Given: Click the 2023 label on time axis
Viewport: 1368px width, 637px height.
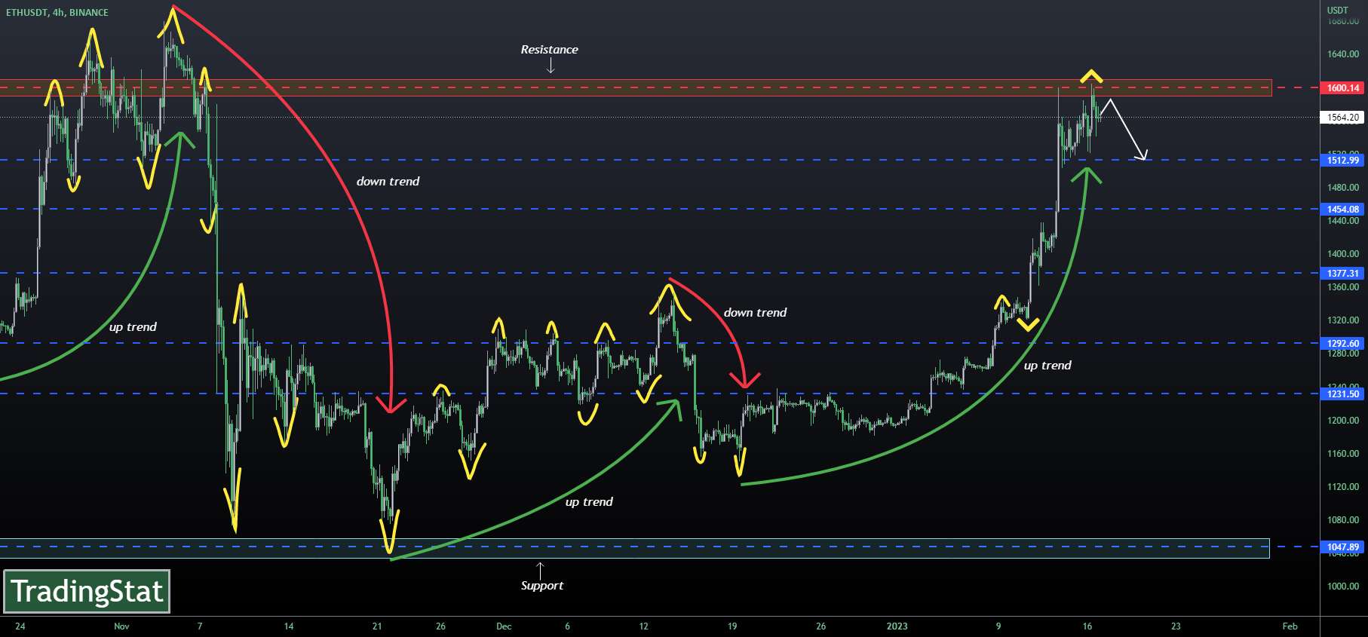Looking at the screenshot, I should pyautogui.click(x=897, y=626).
